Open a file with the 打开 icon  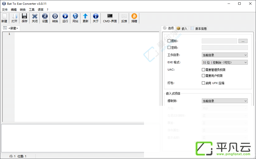(x=14, y=16)
